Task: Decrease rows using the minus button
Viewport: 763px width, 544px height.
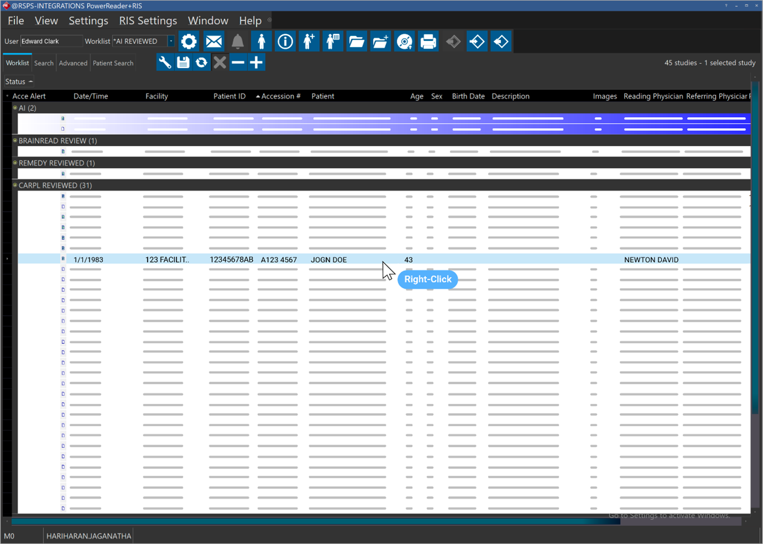Action: [x=237, y=62]
